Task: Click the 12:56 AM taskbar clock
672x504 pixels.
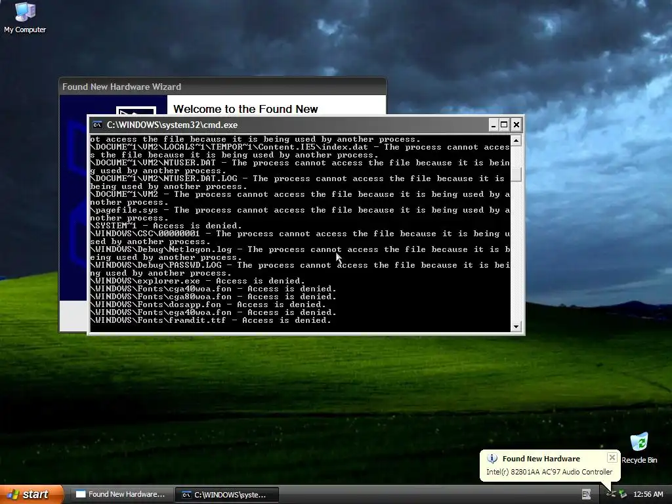Action: click(648, 494)
